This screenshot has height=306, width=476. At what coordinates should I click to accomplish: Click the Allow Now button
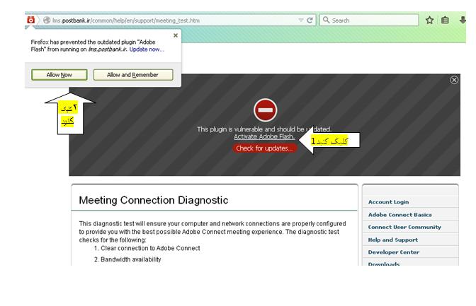click(59, 74)
